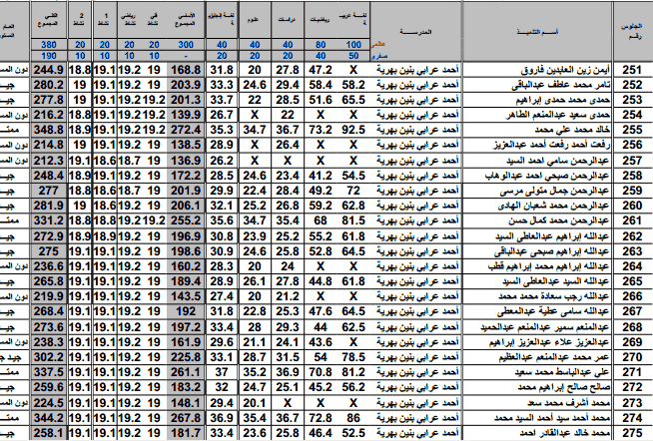This screenshot has width=653, height=441.
Task: Click studies score 22 in row 254
Action: coord(288,115)
